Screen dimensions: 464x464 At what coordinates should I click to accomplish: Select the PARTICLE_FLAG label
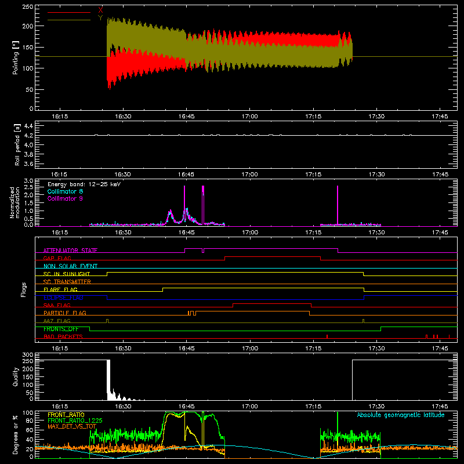[65, 313]
